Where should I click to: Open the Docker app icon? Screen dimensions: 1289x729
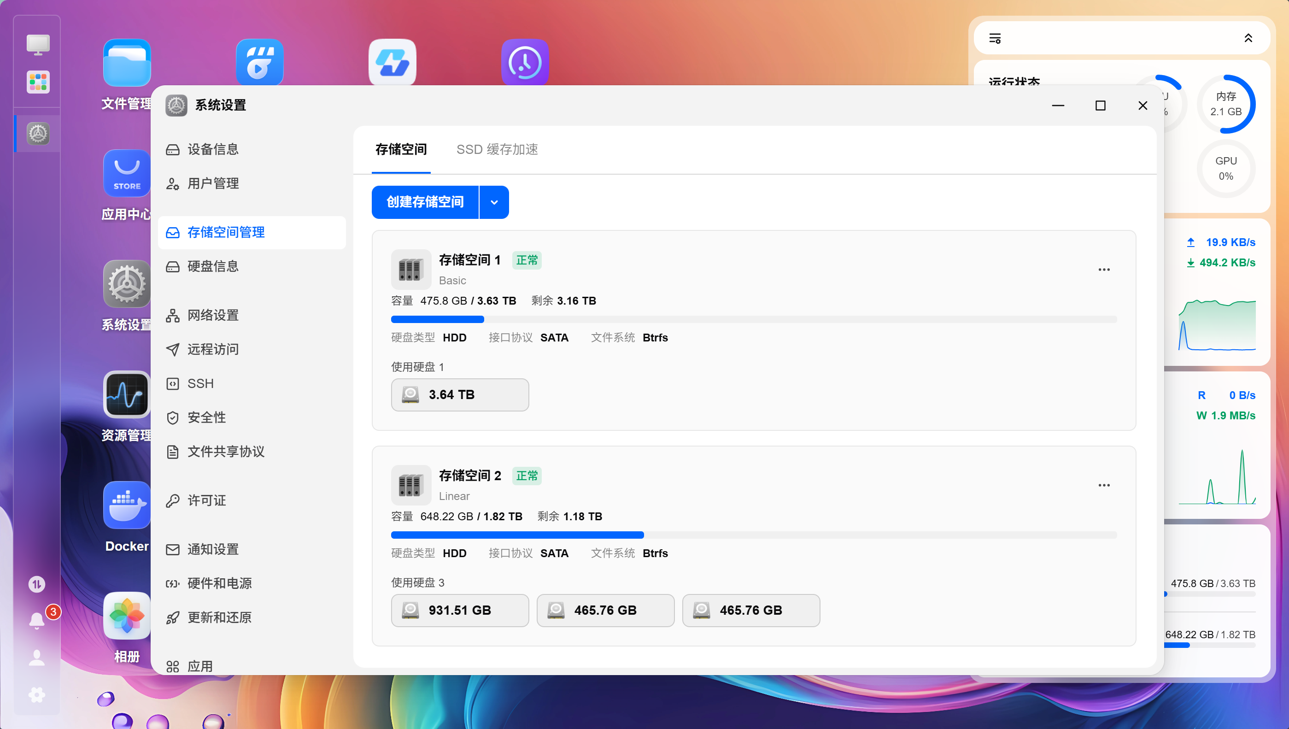click(127, 505)
